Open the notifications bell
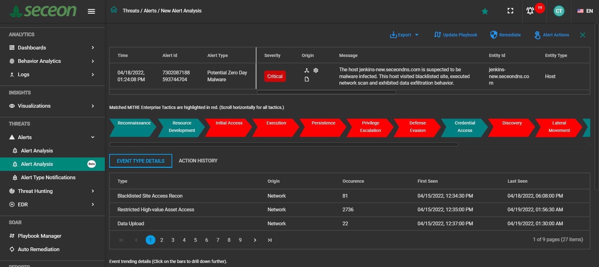 (x=530, y=11)
